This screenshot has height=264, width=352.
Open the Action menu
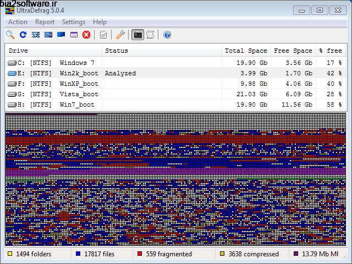18,22
